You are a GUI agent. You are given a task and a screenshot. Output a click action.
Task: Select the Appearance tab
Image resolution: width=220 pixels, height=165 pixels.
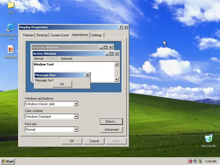[80, 35]
